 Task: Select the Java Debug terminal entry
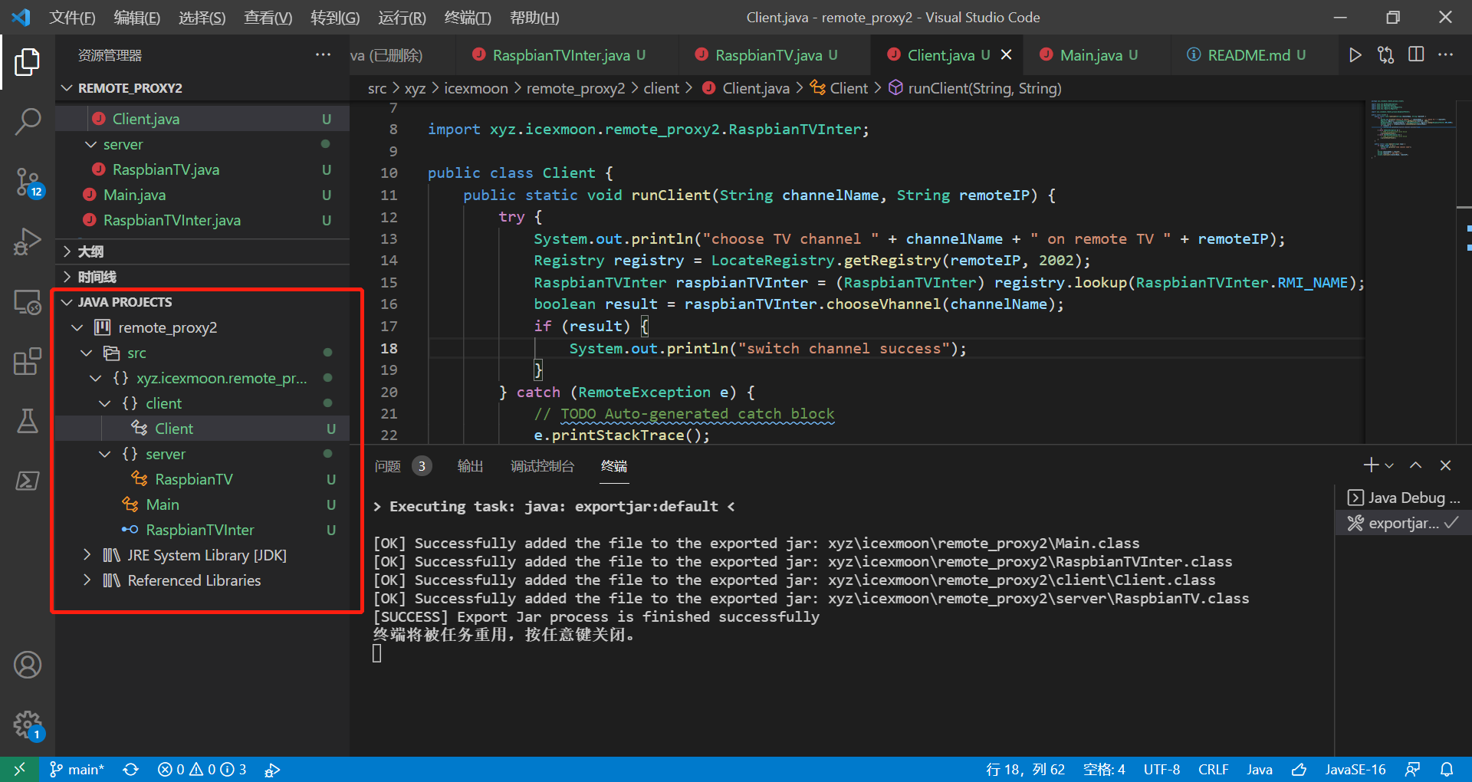coord(1403,498)
